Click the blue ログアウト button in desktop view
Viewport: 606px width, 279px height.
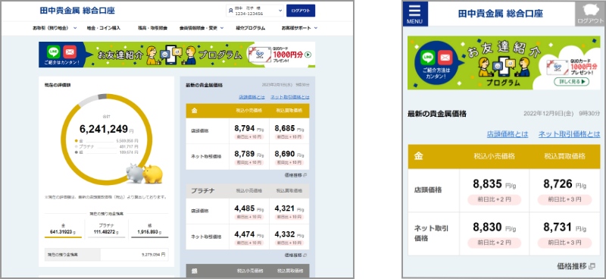(301, 11)
